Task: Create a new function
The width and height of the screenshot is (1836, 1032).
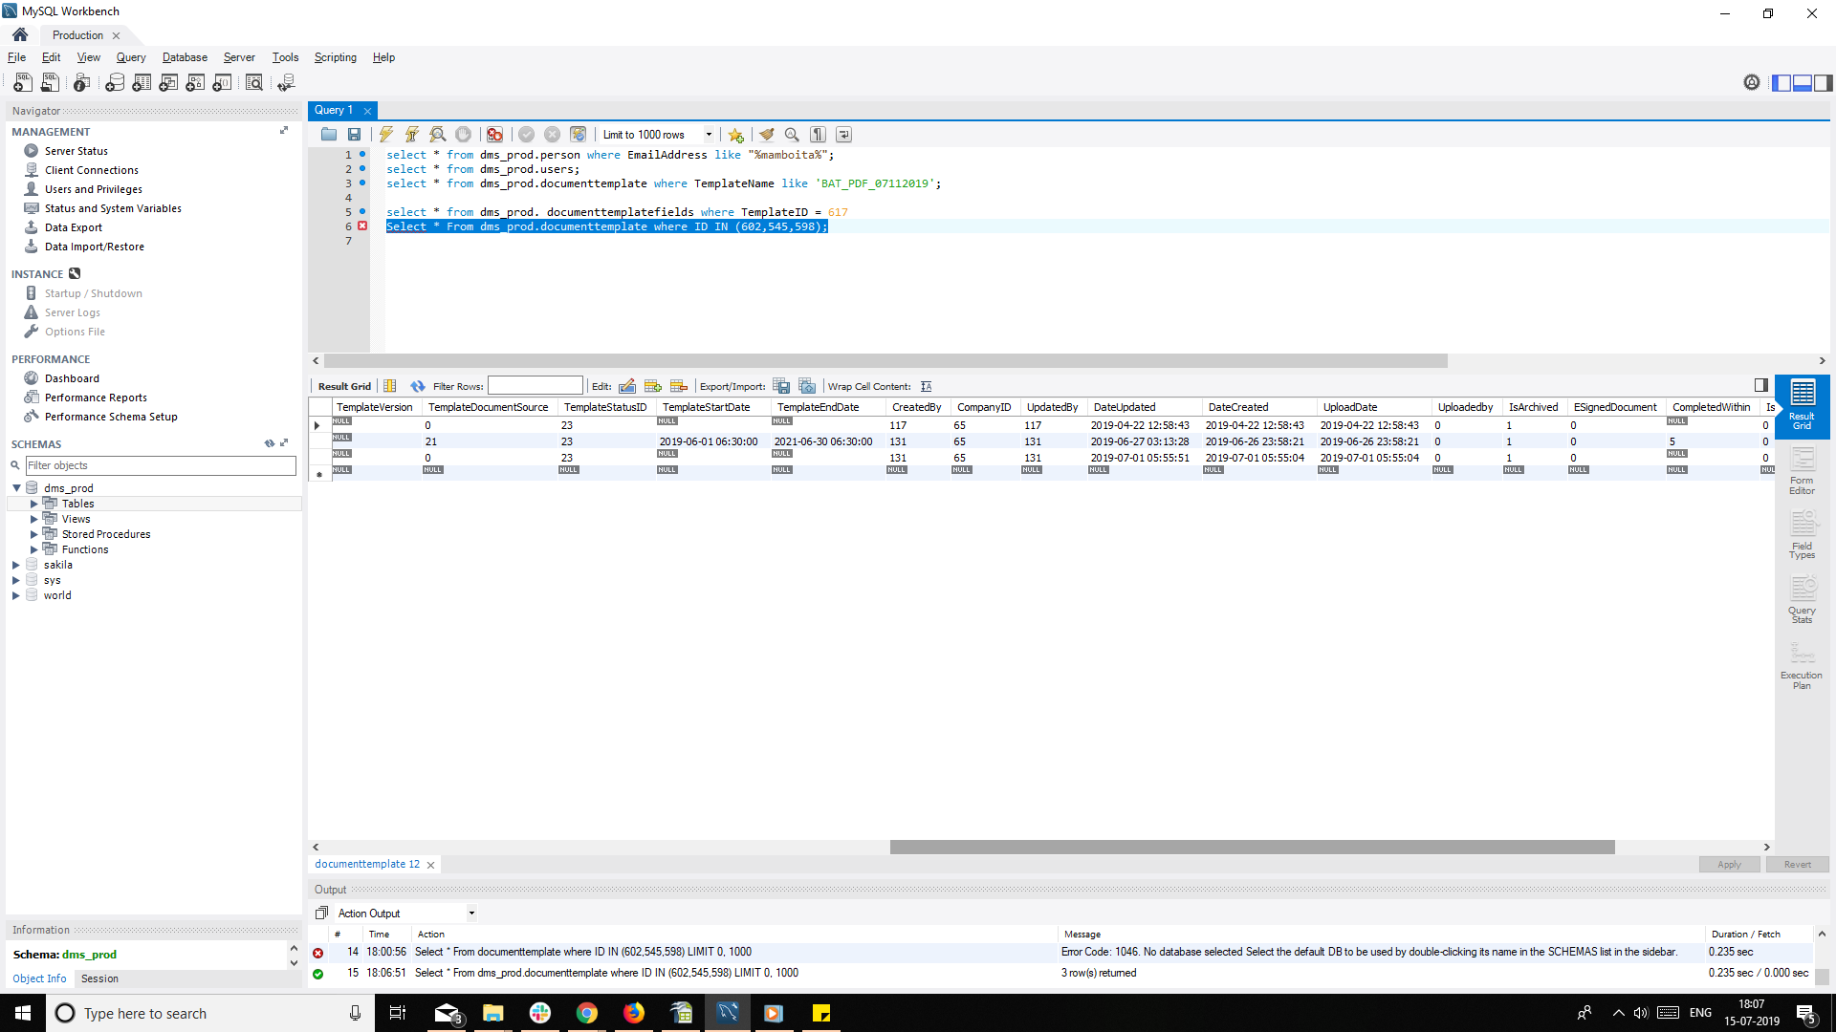Action: [222, 83]
